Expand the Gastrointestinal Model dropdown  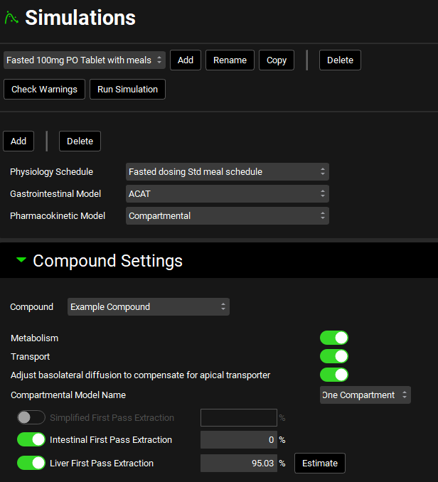tap(227, 193)
